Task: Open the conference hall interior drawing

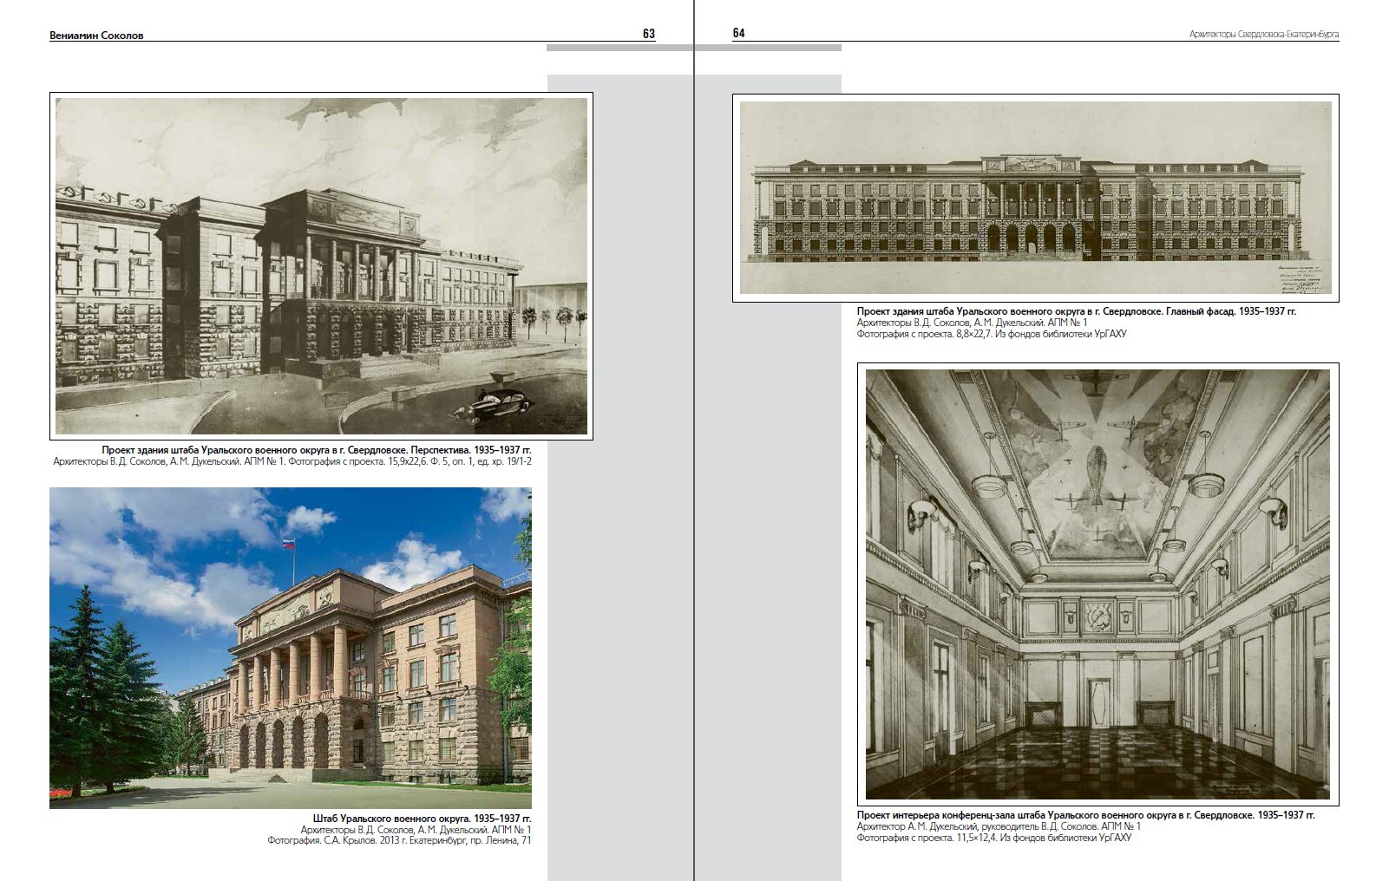Action: coord(1097,584)
